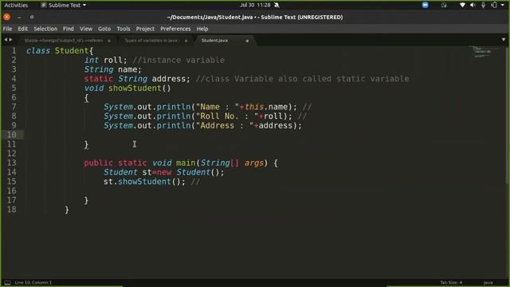Open the Sublime Text application menu in top bar
This screenshot has height=287, width=510.
(64, 6)
